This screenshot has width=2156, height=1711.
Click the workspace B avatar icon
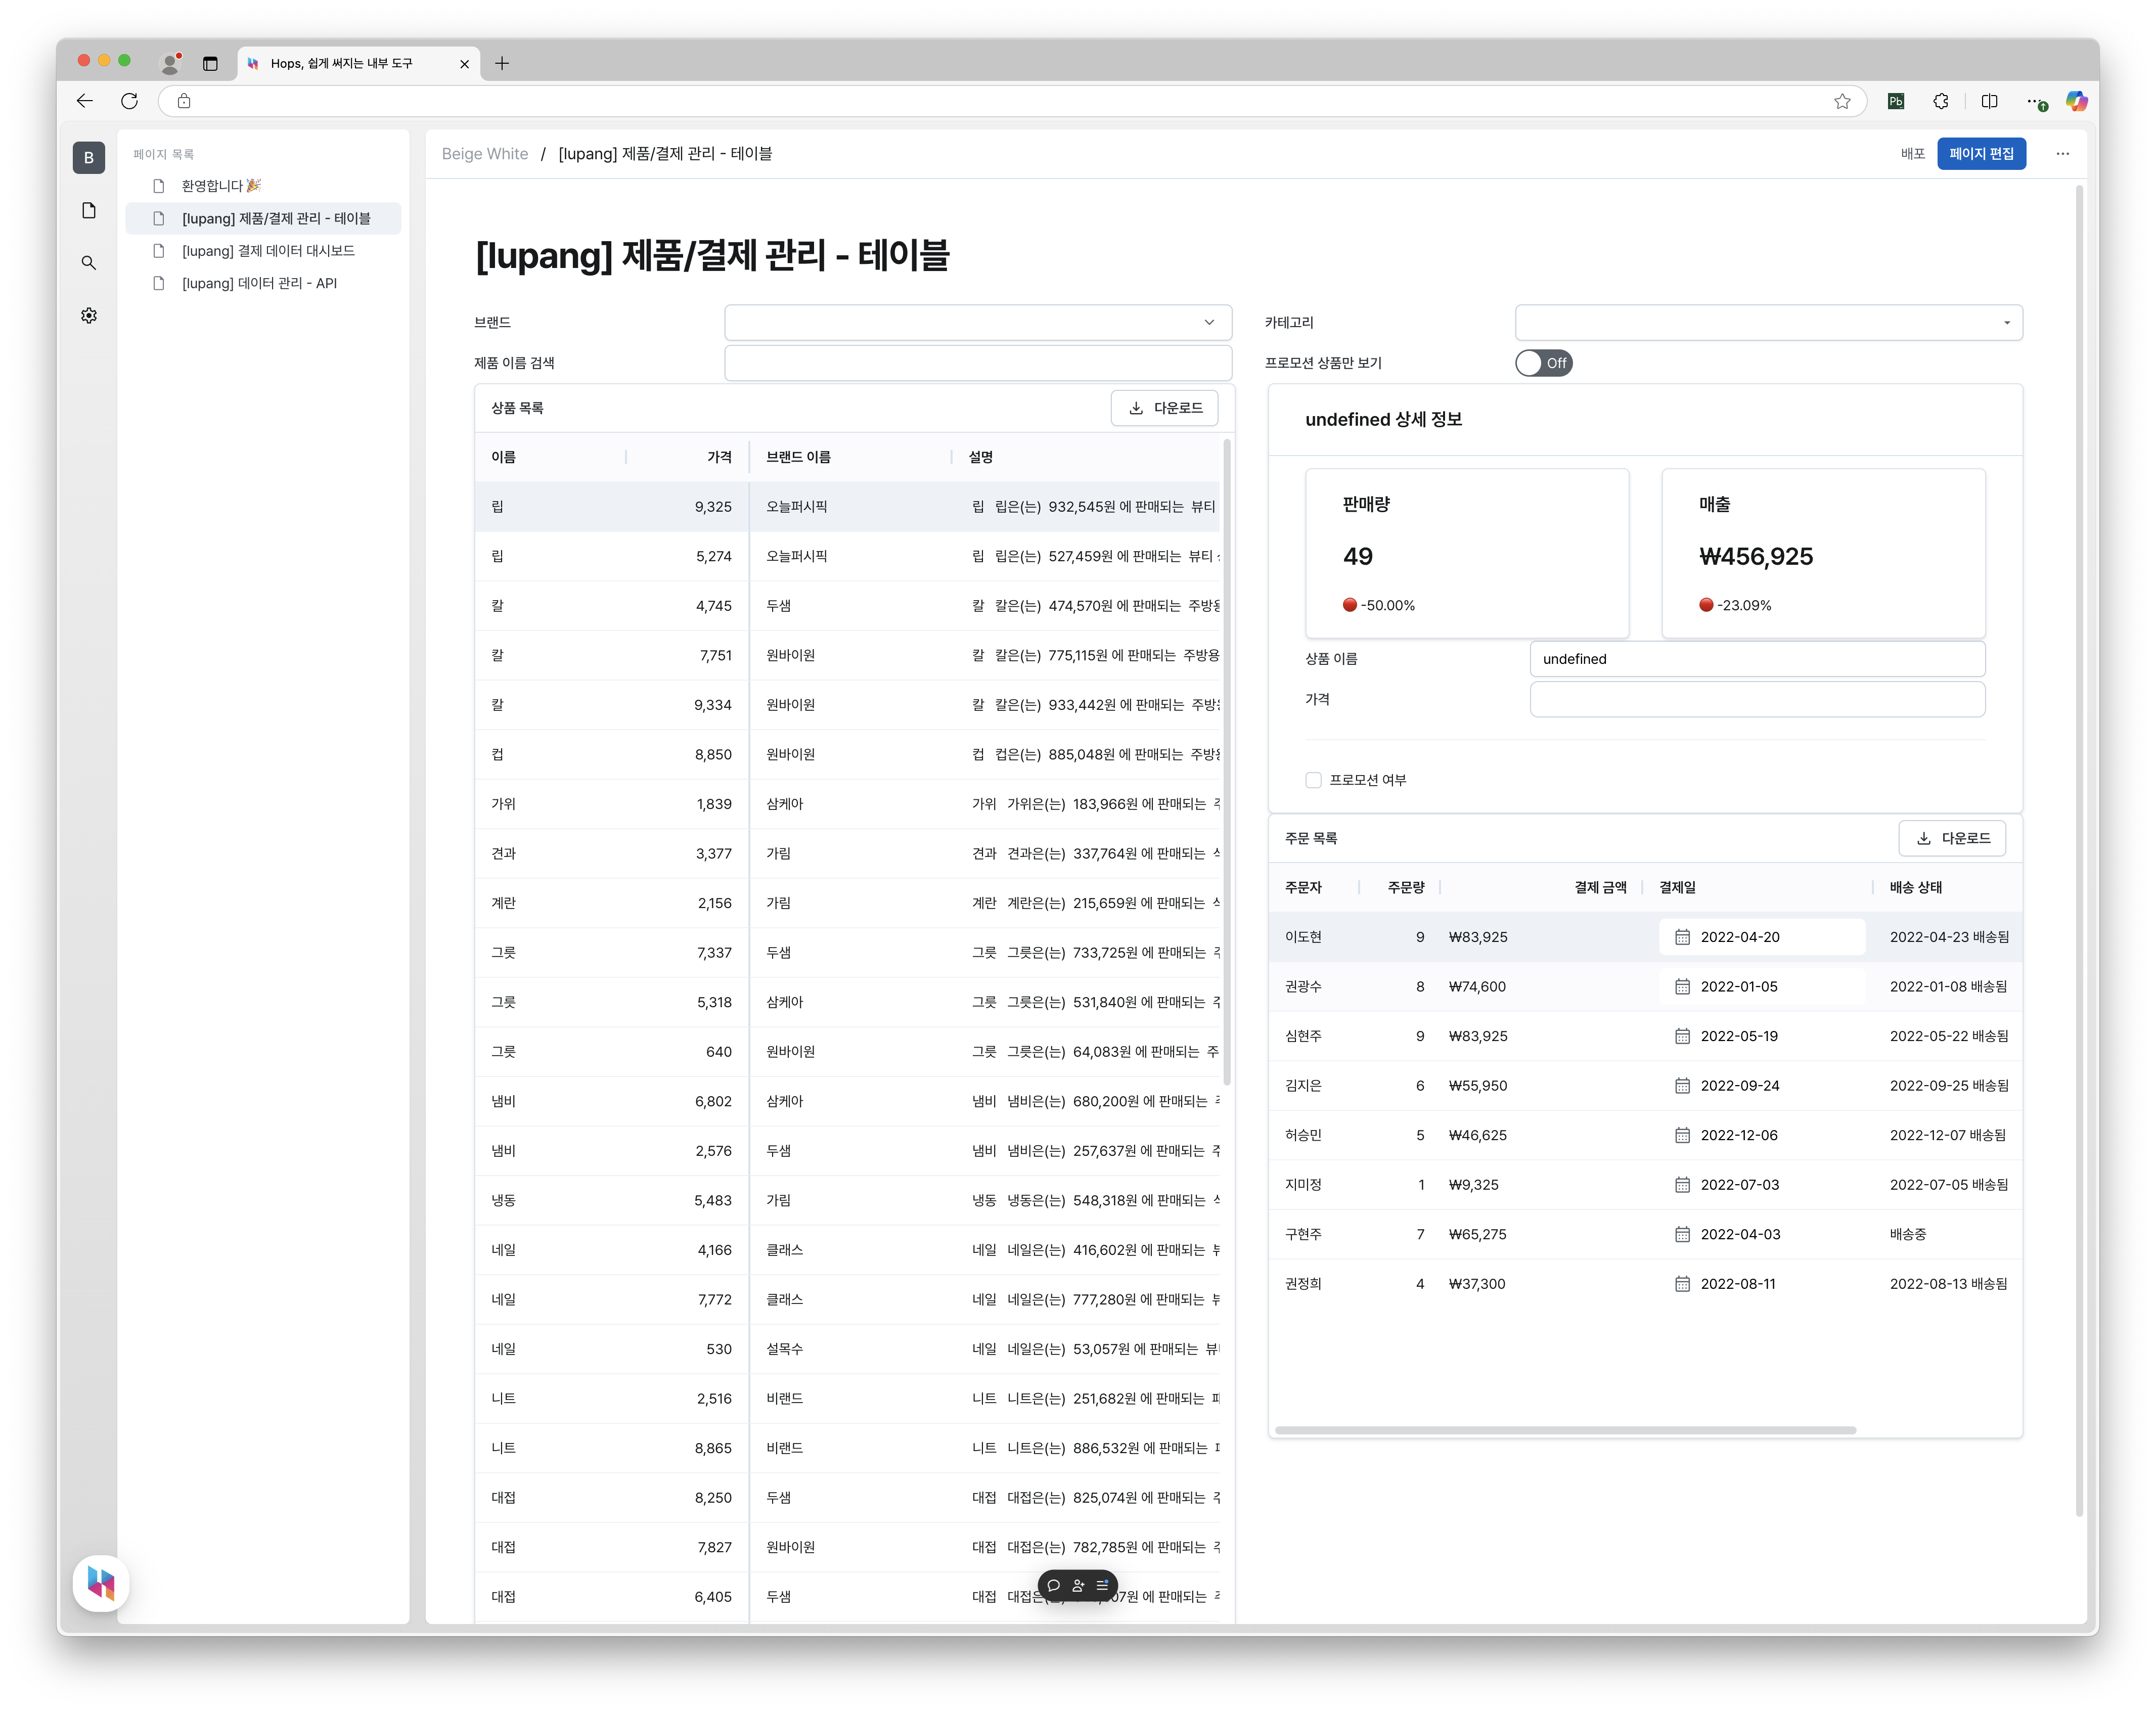pyautogui.click(x=89, y=157)
